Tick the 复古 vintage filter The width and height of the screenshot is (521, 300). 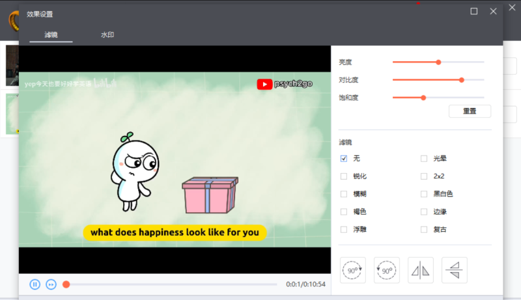pyautogui.click(x=424, y=229)
